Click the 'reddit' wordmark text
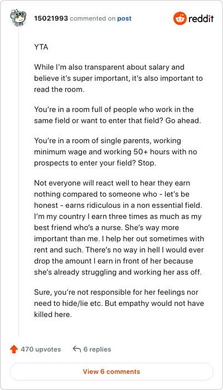Image resolution: width=223 pixels, height=390 pixels. [x=201, y=18]
